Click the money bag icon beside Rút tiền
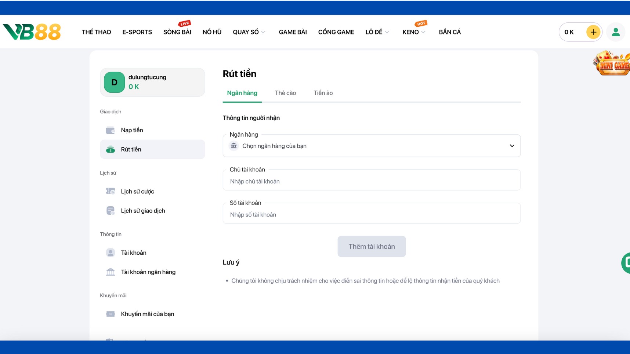The image size is (630, 354). pyautogui.click(x=111, y=150)
